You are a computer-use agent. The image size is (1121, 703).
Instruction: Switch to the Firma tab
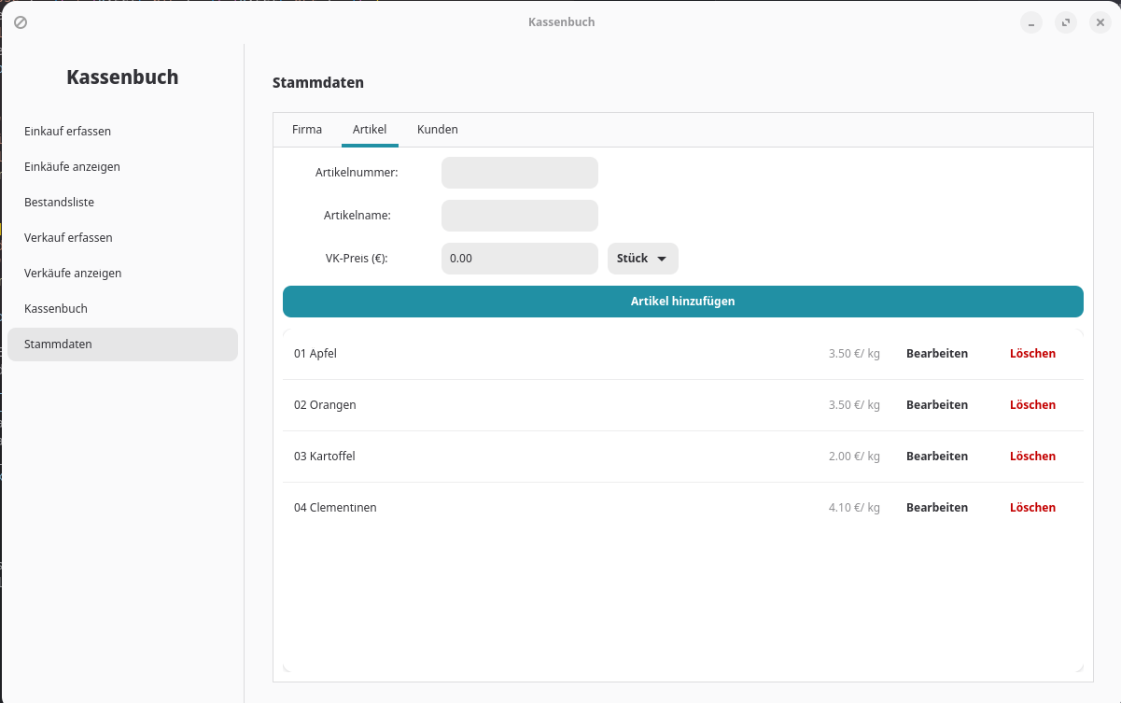307,130
